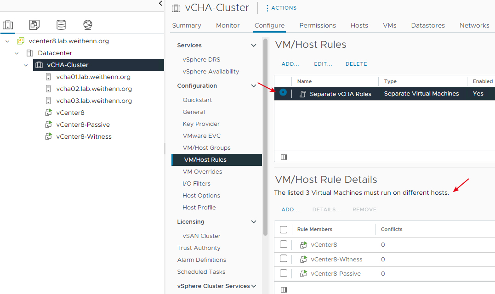Image resolution: width=495 pixels, height=294 pixels.
Task: Open Trust Authority settings
Action: 199,248
